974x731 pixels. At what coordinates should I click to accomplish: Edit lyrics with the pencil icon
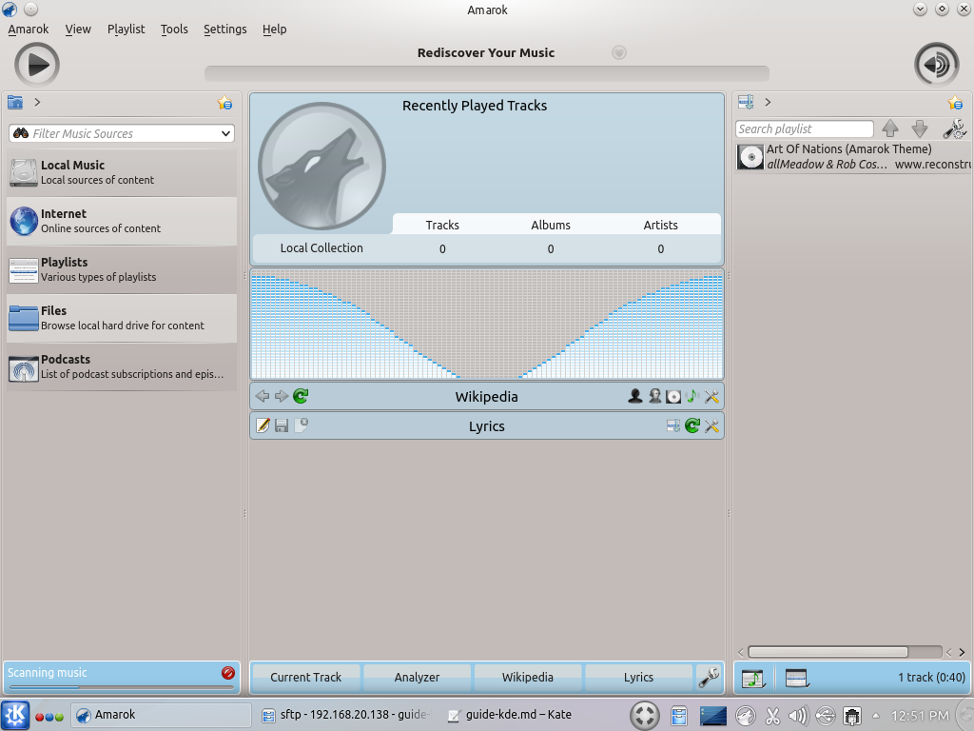(263, 425)
